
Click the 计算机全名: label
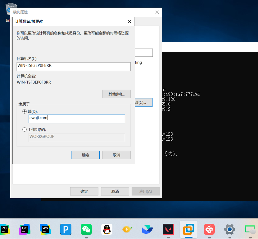click(26, 76)
